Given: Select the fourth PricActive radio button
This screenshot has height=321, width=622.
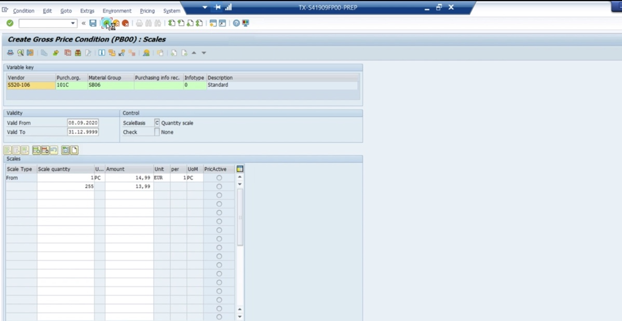Looking at the screenshot, I should click(x=219, y=204).
